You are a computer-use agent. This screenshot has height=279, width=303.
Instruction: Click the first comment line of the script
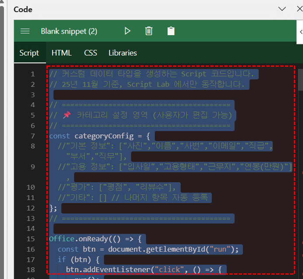pos(151,74)
